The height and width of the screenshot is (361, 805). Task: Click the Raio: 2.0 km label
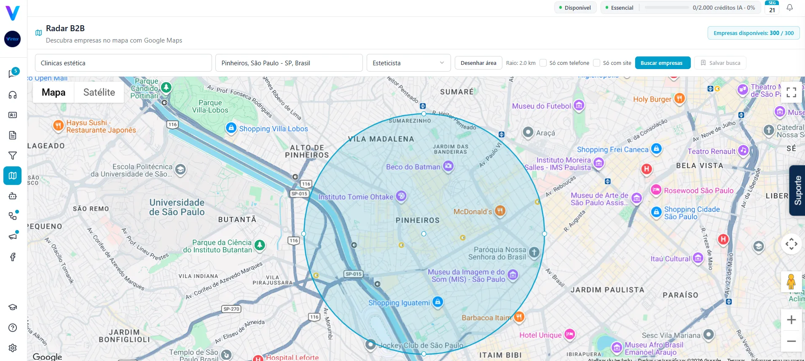521,63
